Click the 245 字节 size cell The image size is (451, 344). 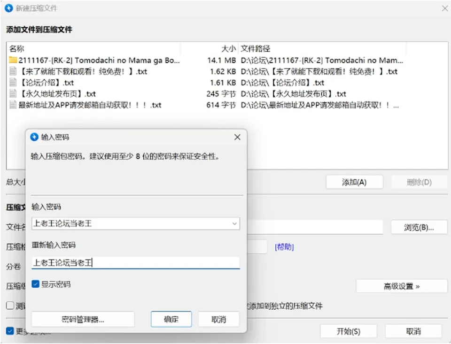click(221, 94)
